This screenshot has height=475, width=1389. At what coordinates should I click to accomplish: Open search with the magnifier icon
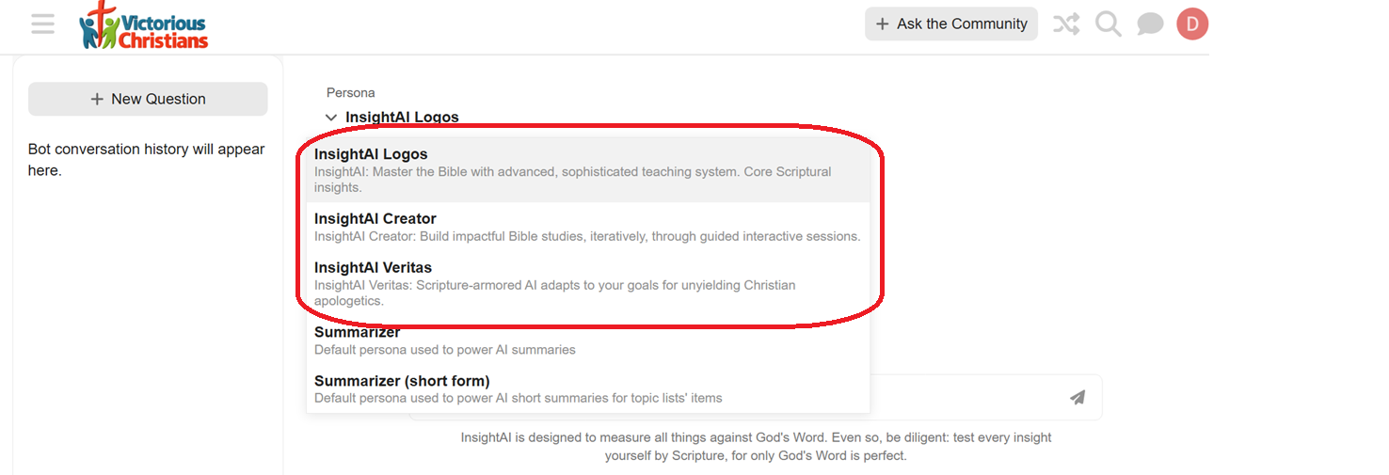pyautogui.click(x=1109, y=24)
